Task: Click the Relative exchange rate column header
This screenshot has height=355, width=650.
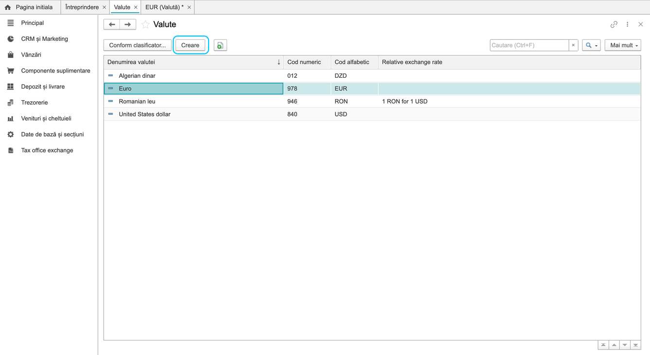Action: (x=509, y=62)
